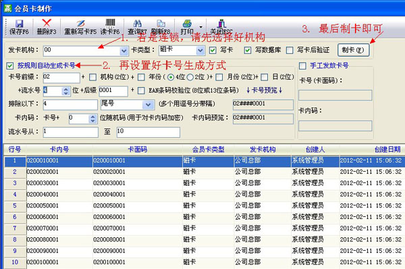This screenshot has height=269, width=405.
Task: Click the 后缀 input field
Action: (113, 91)
